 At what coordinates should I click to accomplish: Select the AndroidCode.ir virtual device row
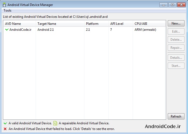[x=84, y=29]
